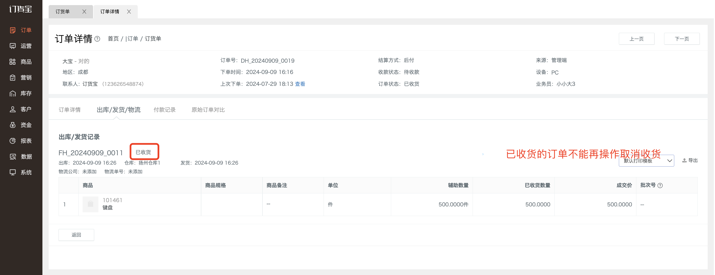The width and height of the screenshot is (715, 275).
Task: Open the 数据 sidebar icon
Action: coord(13,157)
